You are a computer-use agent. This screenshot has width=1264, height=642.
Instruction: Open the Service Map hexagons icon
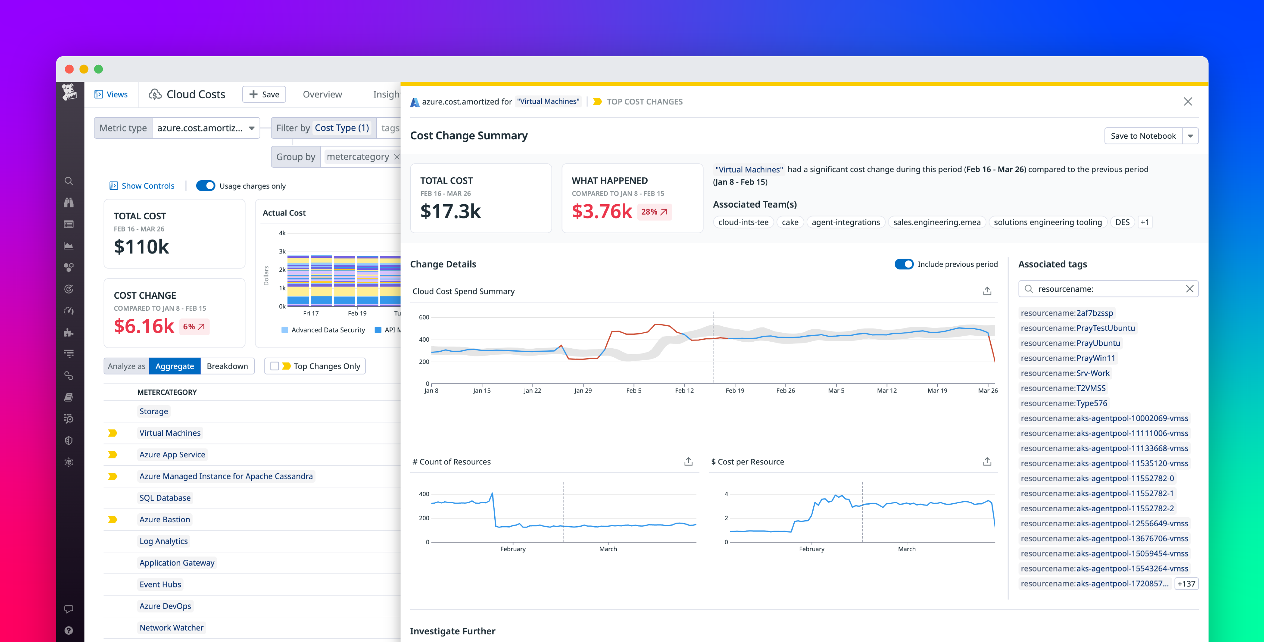(x=69, y=267)
